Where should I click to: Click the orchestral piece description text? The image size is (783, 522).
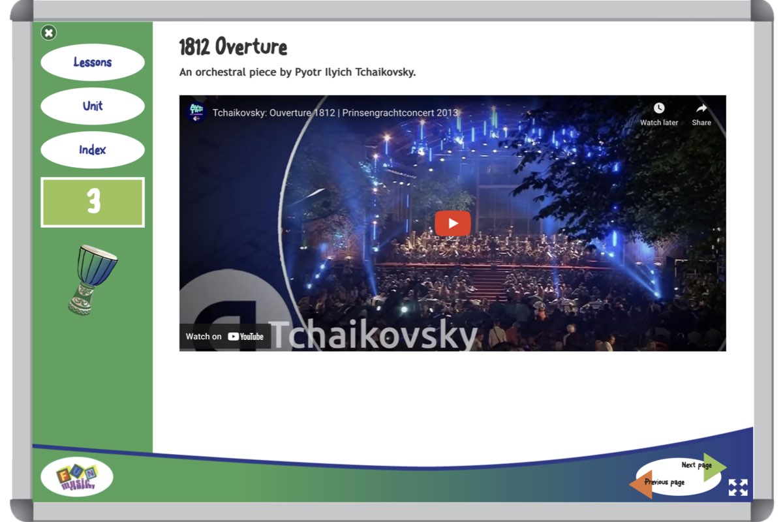click(298, 72)
